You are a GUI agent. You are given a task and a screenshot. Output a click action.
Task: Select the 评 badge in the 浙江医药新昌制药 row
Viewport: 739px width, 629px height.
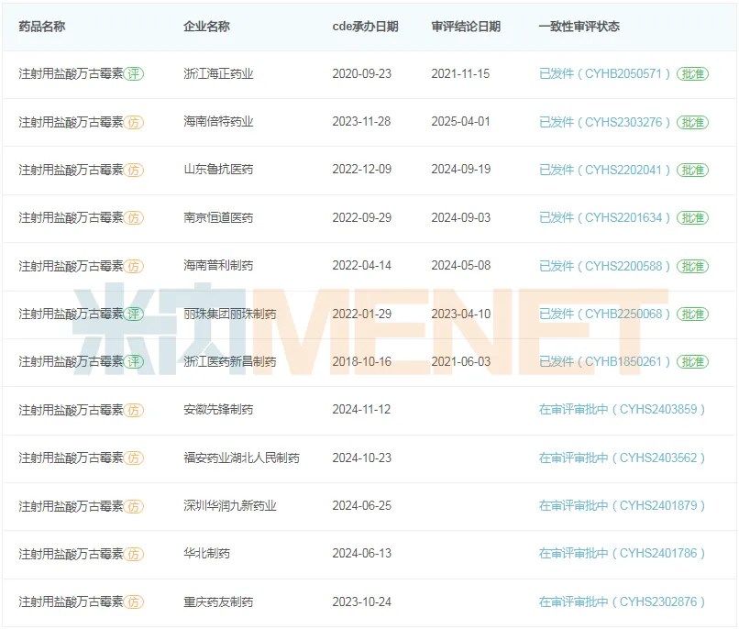tap(134, 362)
